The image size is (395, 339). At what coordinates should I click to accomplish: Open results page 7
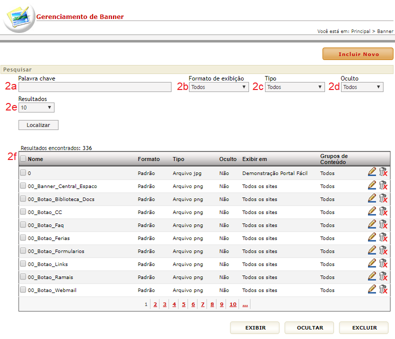(202, 304)
